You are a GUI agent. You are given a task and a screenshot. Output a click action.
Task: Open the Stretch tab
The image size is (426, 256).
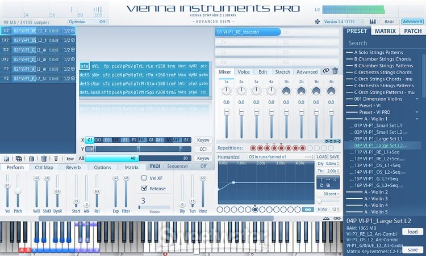(282, 72)
